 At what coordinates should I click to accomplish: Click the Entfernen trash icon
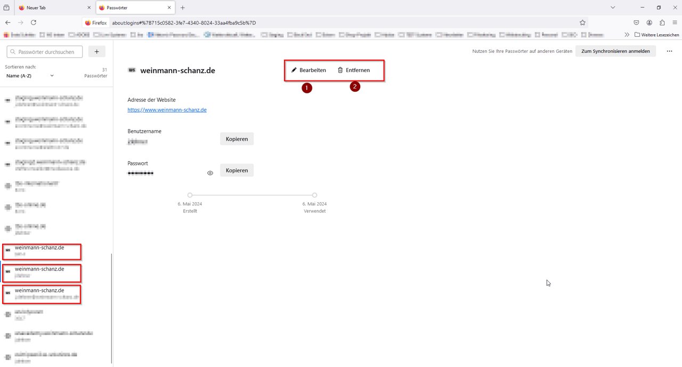[x=340, y=70]
